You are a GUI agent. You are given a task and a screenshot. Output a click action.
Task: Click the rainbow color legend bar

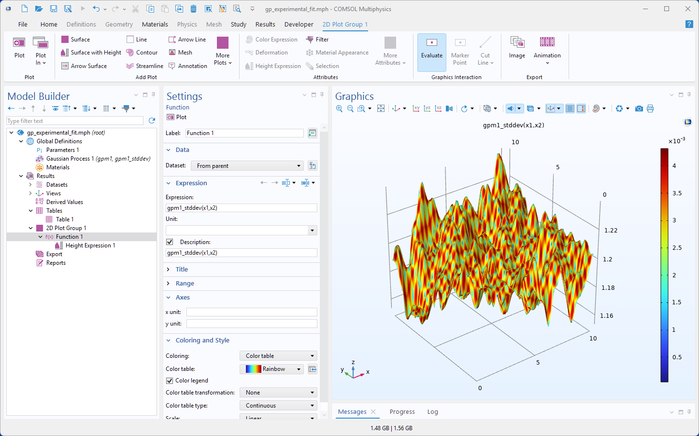coord(665,265)
